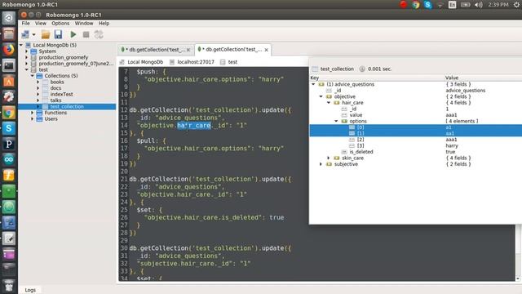
Task: Launch Firefox from the Ubuntu dock
Action: (9, 50)
